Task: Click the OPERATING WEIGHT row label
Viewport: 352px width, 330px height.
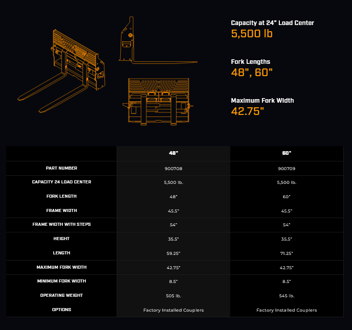Action: pos(61,295)
